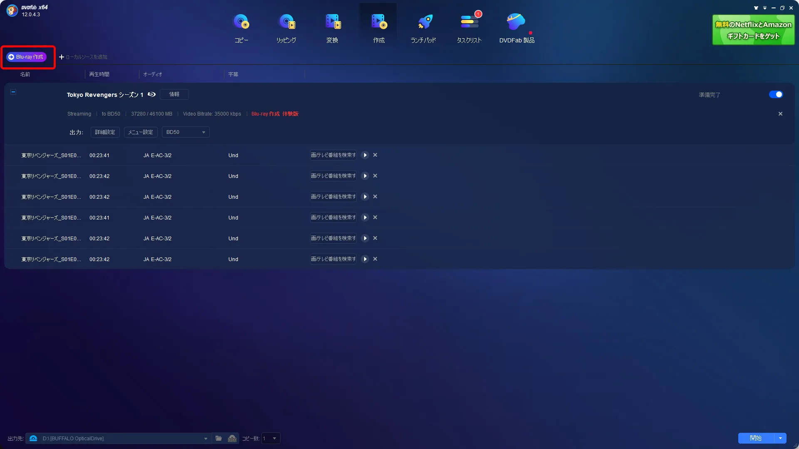Open the dropdown arrow beside 開始
This screenshot has height=449, width=799.
tap(780, 438)
